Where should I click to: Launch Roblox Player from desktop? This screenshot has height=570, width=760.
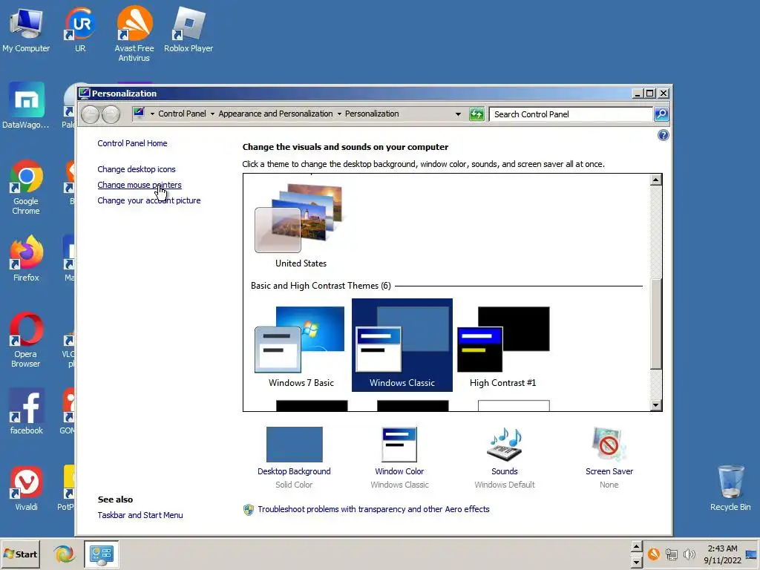189,30
